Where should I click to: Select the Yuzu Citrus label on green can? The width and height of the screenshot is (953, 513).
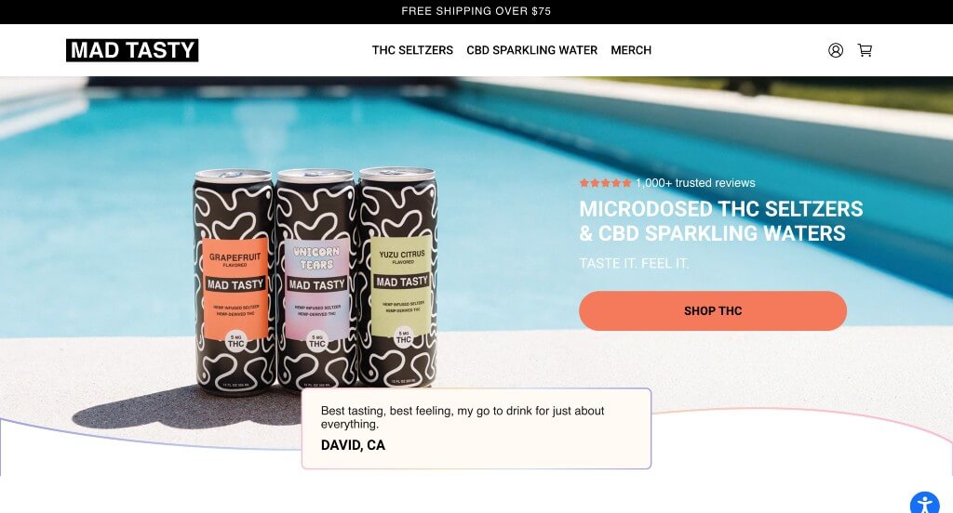(402, 256)
